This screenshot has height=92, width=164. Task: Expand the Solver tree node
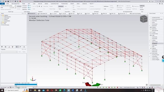(2, 22)
